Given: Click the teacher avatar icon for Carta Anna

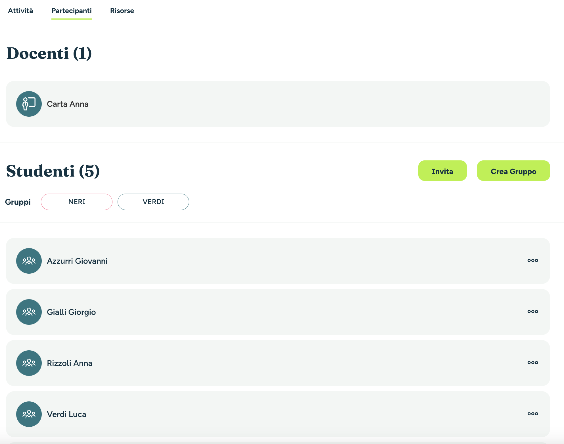Looking at the screenshot, I should pos(29,104).
